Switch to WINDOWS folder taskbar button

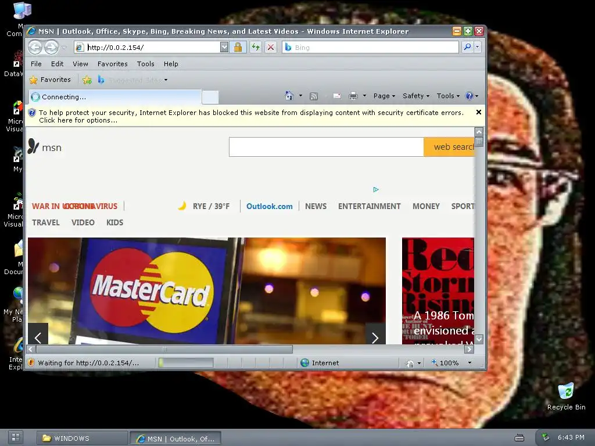pyautogui.click(x=81, y=438)
